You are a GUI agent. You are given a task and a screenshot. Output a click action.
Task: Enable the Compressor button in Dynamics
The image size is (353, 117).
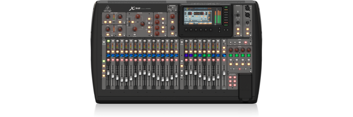[x=120, y=35]
